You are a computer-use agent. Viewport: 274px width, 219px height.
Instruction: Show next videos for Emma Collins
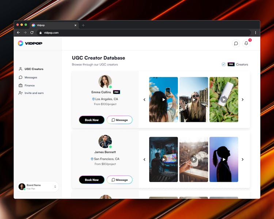(x=243, y=100)
